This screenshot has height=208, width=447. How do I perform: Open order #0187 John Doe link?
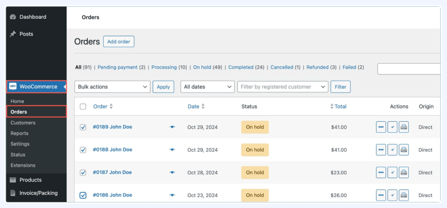click(x=112, y=172)
